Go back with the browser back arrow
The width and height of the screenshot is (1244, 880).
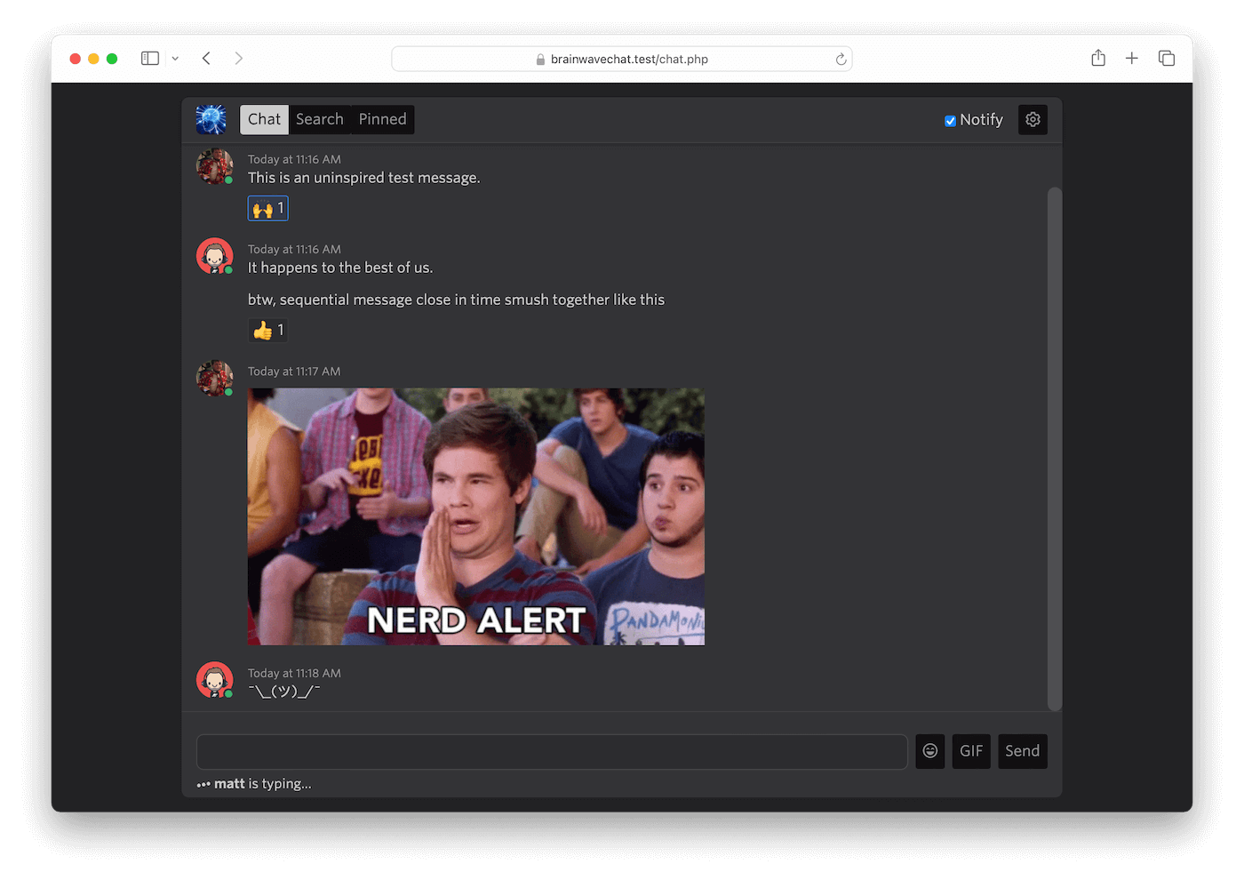point(206,59)
